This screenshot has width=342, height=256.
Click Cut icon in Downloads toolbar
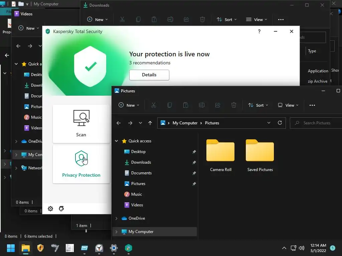click(122, 20)
